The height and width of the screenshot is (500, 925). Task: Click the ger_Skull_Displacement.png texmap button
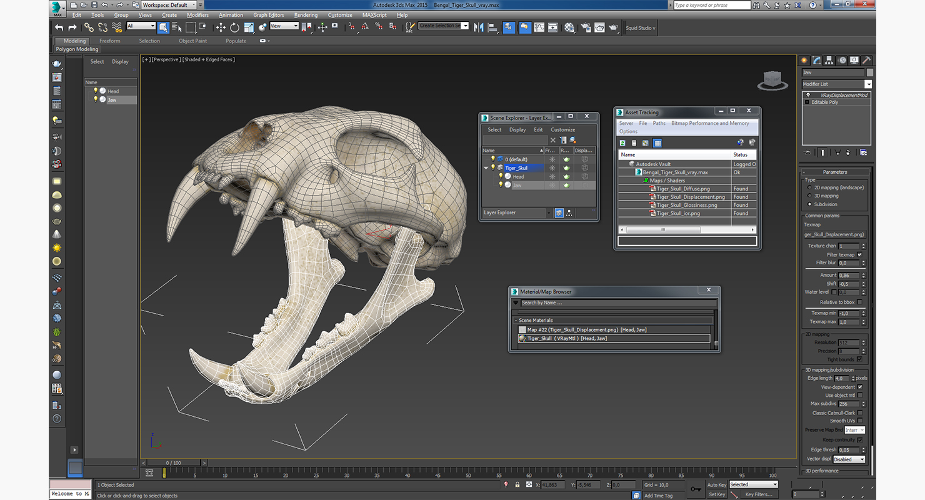(x=834, y=234)
